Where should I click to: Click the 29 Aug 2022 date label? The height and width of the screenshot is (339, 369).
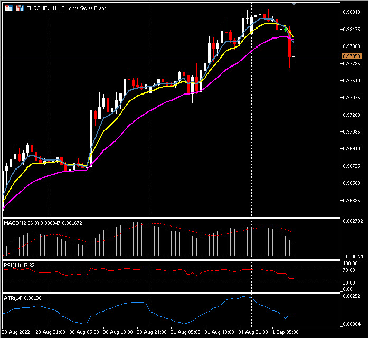point(16,332)
